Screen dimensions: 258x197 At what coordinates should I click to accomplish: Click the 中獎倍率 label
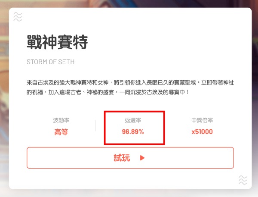202,120
